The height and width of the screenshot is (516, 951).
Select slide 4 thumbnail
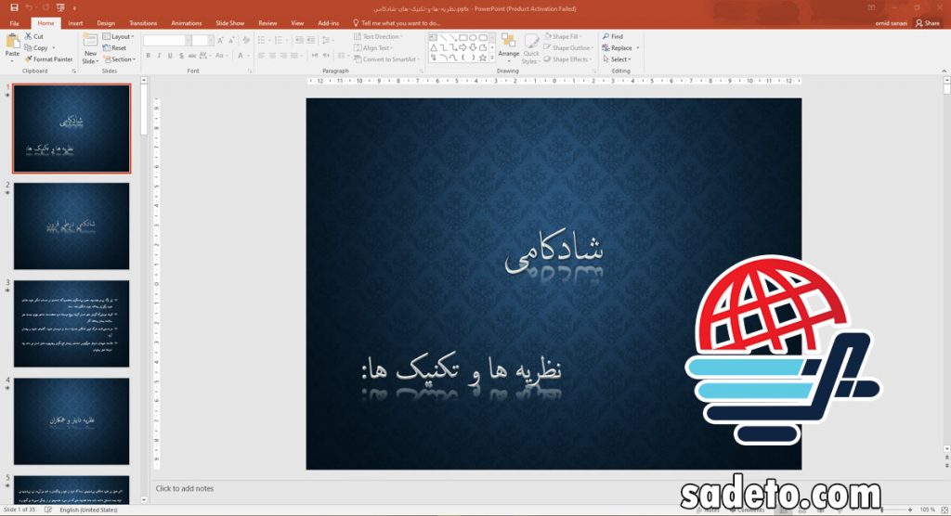tap(72, 421)
